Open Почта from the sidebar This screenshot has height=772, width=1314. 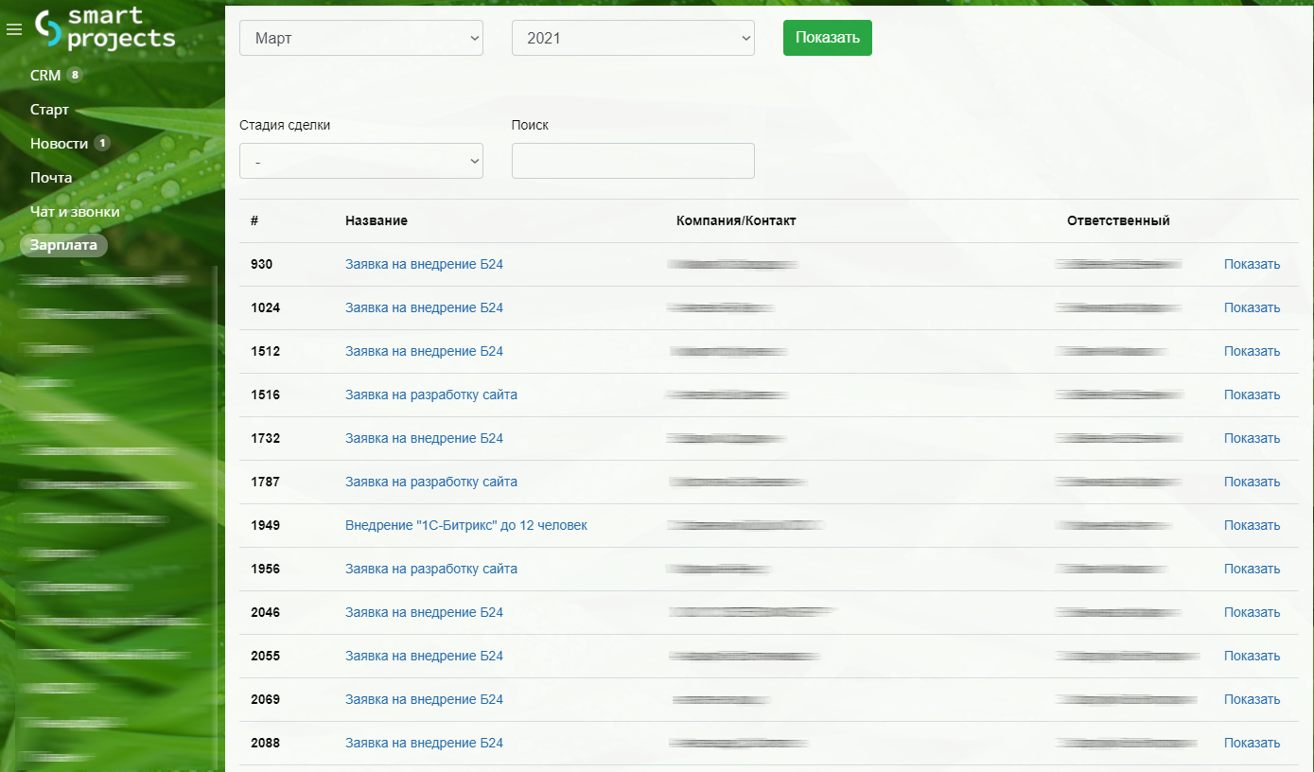(x=51, y=178)
